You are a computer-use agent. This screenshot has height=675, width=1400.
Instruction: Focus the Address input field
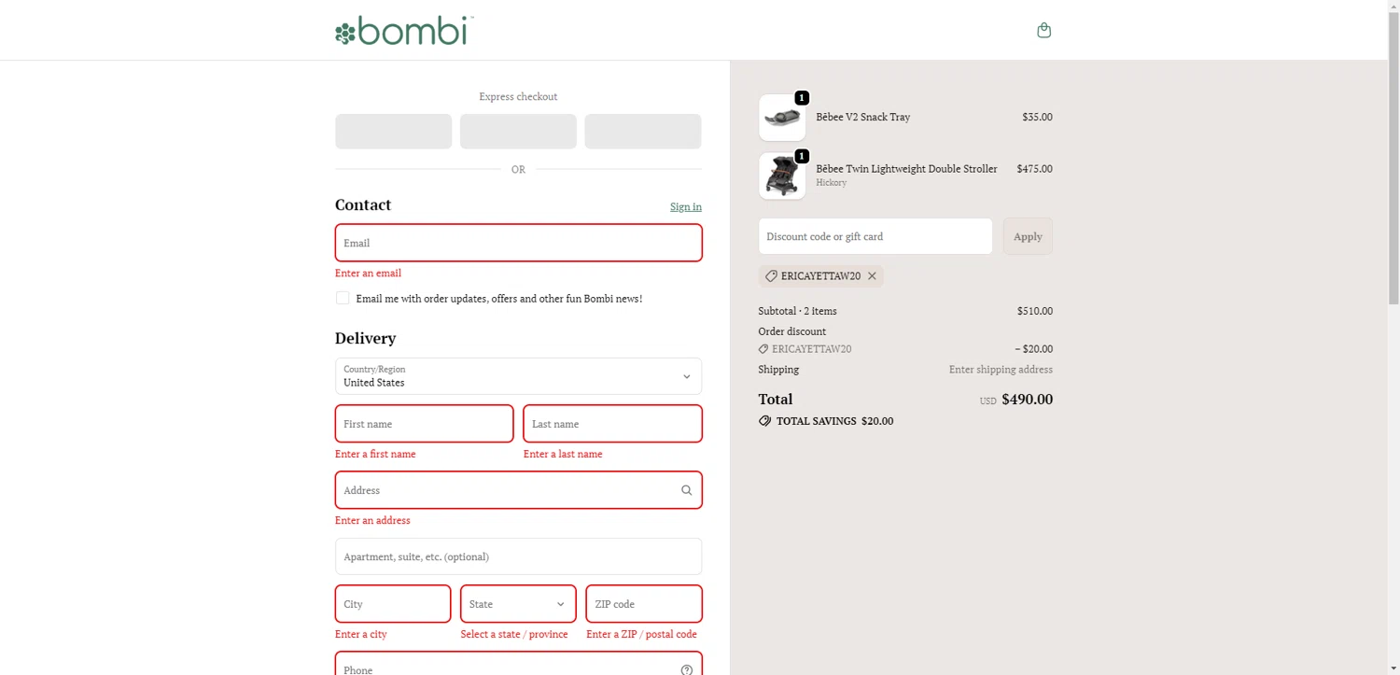pyautogui.click(x=518, y=490)
